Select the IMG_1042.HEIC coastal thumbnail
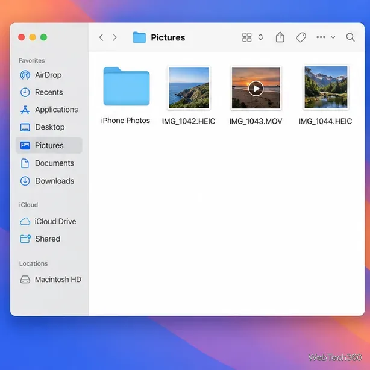Image resolution: width=370 pixels, height=370 pixels. (x=189, y=88)
